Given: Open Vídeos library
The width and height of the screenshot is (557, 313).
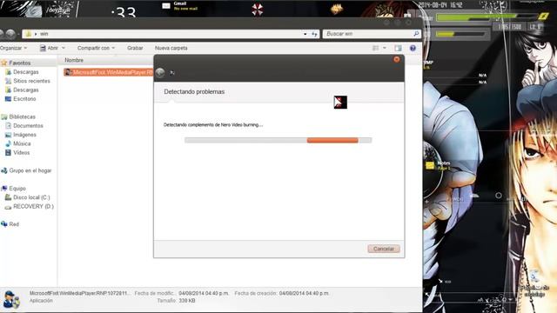Looking at the screenshot, I should point(21,153).
